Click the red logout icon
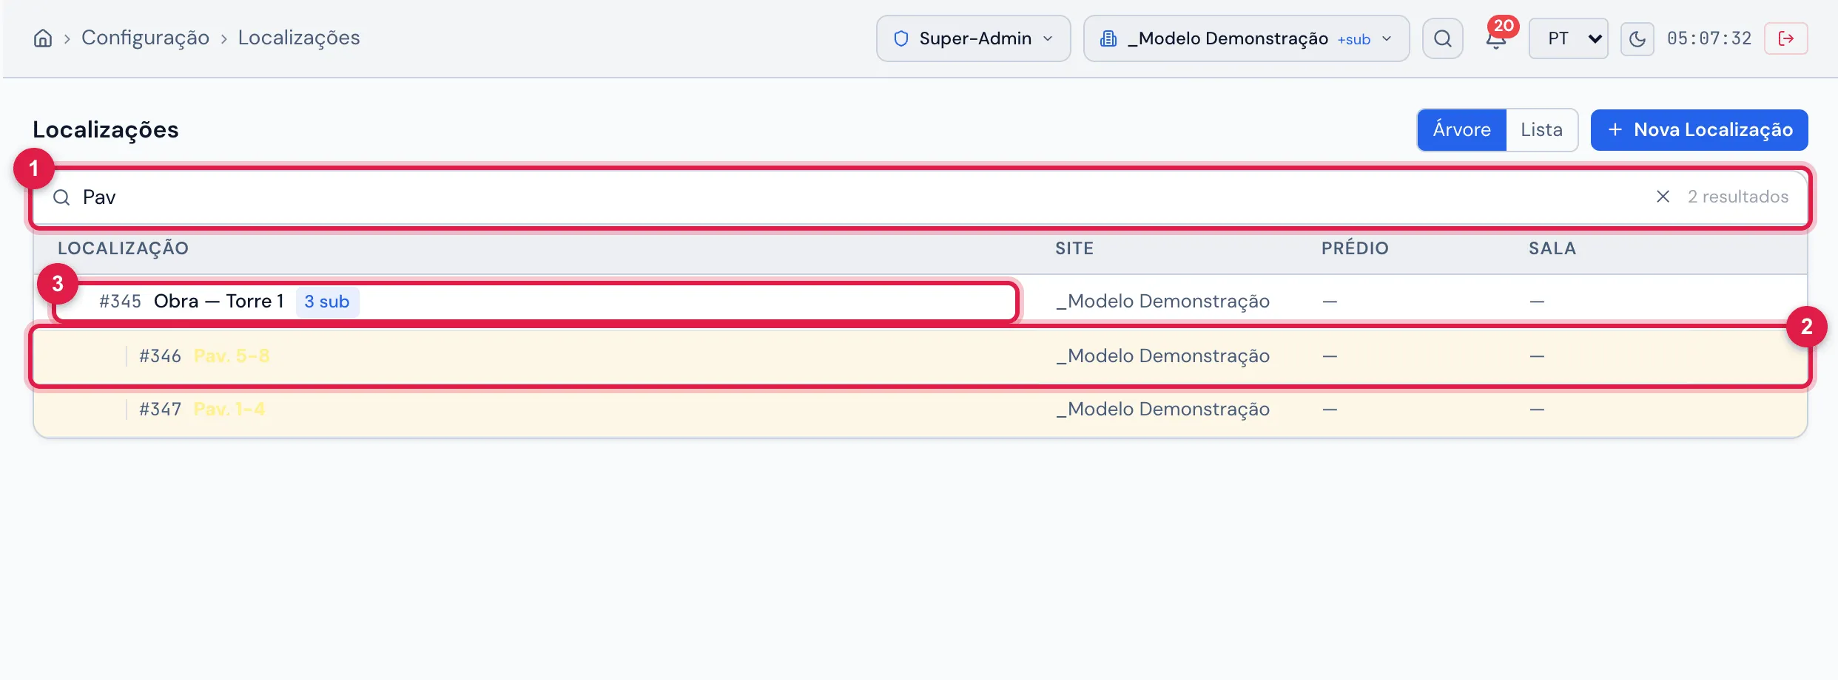 pos(1785,38)
